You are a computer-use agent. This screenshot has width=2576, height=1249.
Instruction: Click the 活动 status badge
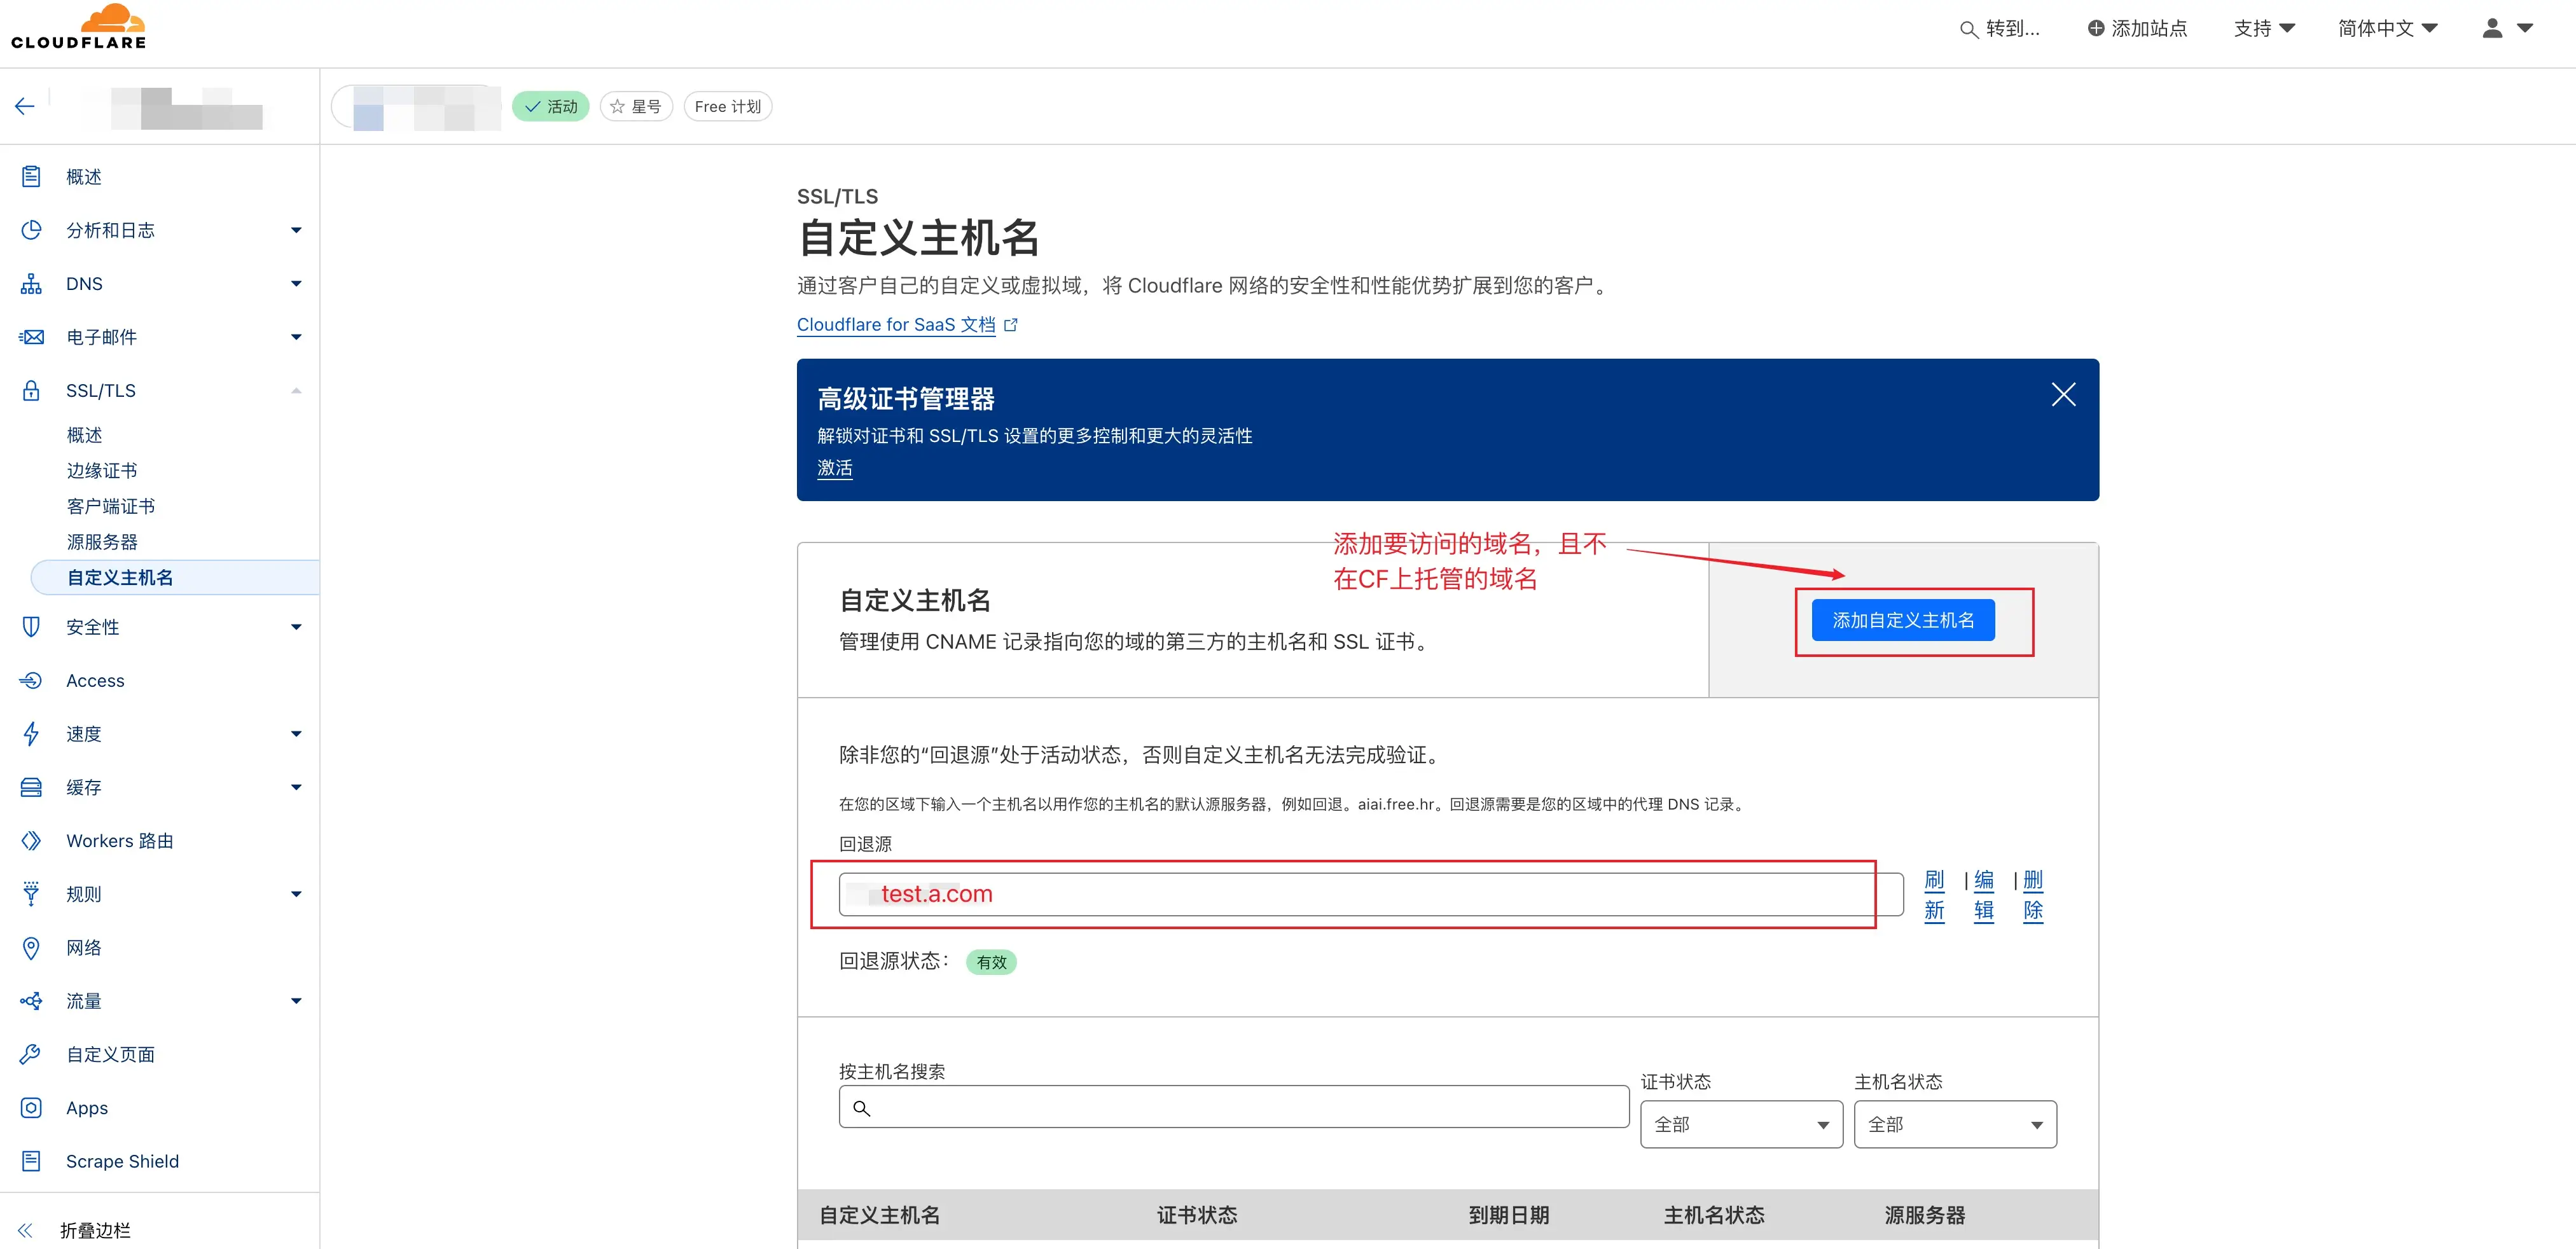point(551,106)
